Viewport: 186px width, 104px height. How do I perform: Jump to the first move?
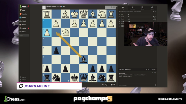147,70
